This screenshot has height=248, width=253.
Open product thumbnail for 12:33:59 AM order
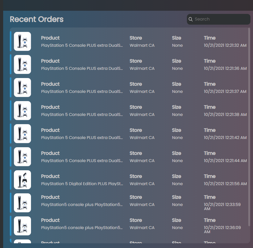pos(22,203)
